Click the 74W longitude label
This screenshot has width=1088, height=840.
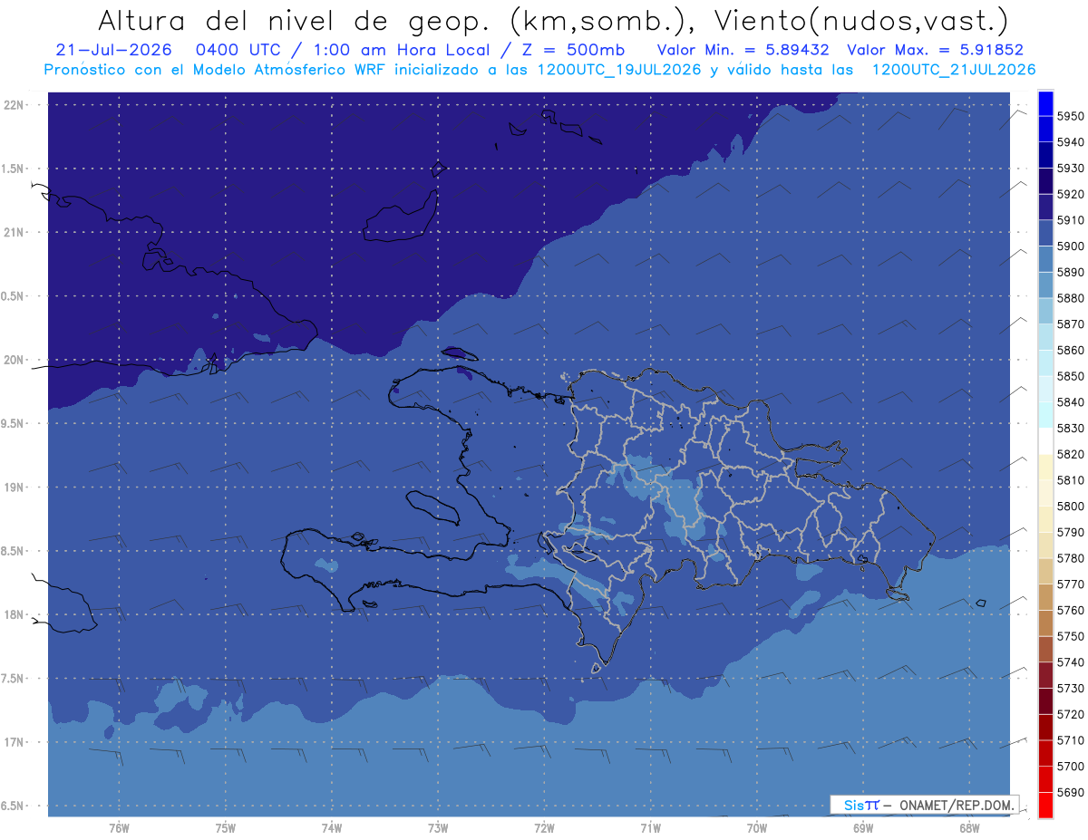coord(332,828)
